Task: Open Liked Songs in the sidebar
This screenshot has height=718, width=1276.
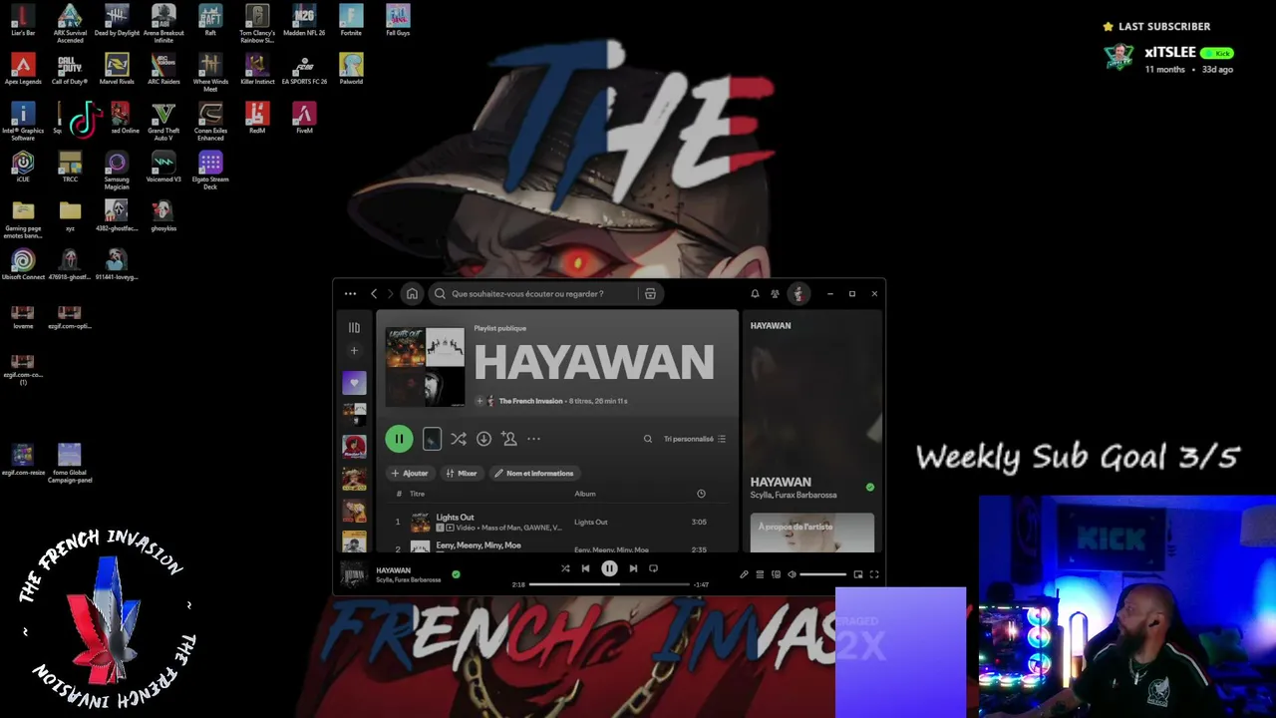Action: (x=354, y=383)
